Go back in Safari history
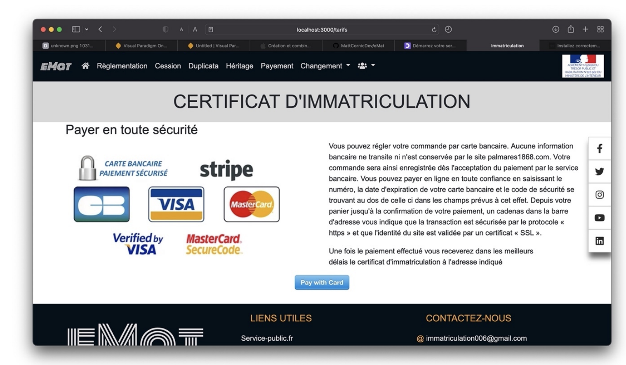 [x=100, y=29]
